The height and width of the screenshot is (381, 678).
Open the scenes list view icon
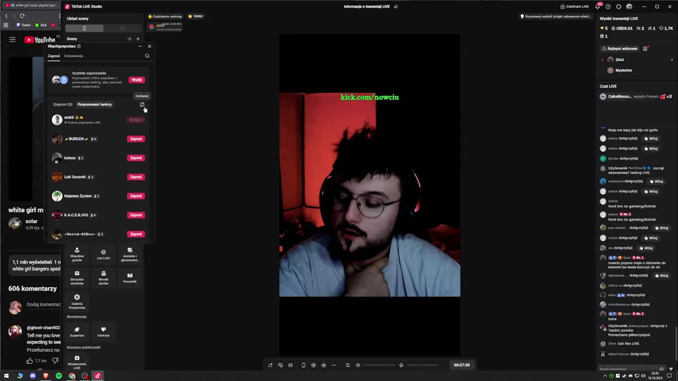click(x=129, y=39)
